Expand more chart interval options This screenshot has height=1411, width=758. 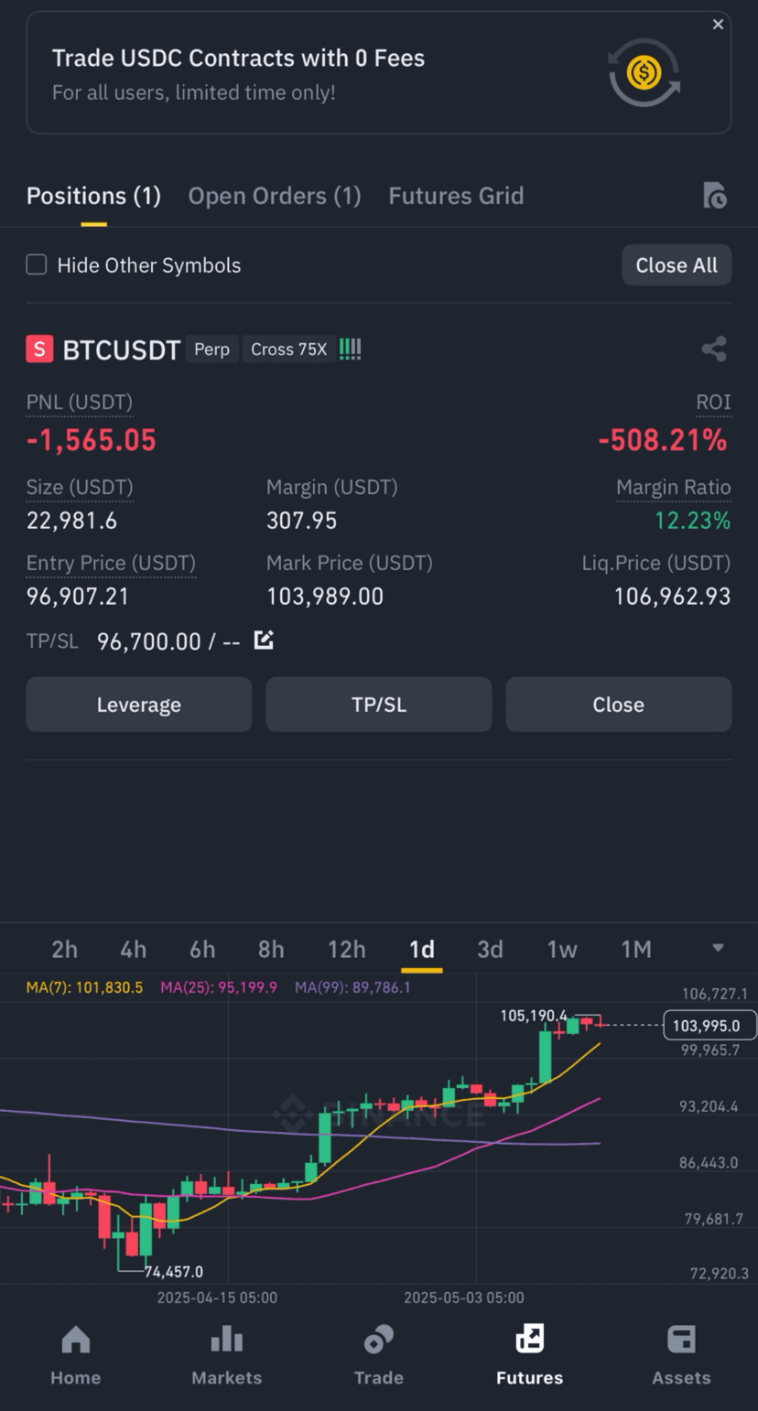pos(718,948)
